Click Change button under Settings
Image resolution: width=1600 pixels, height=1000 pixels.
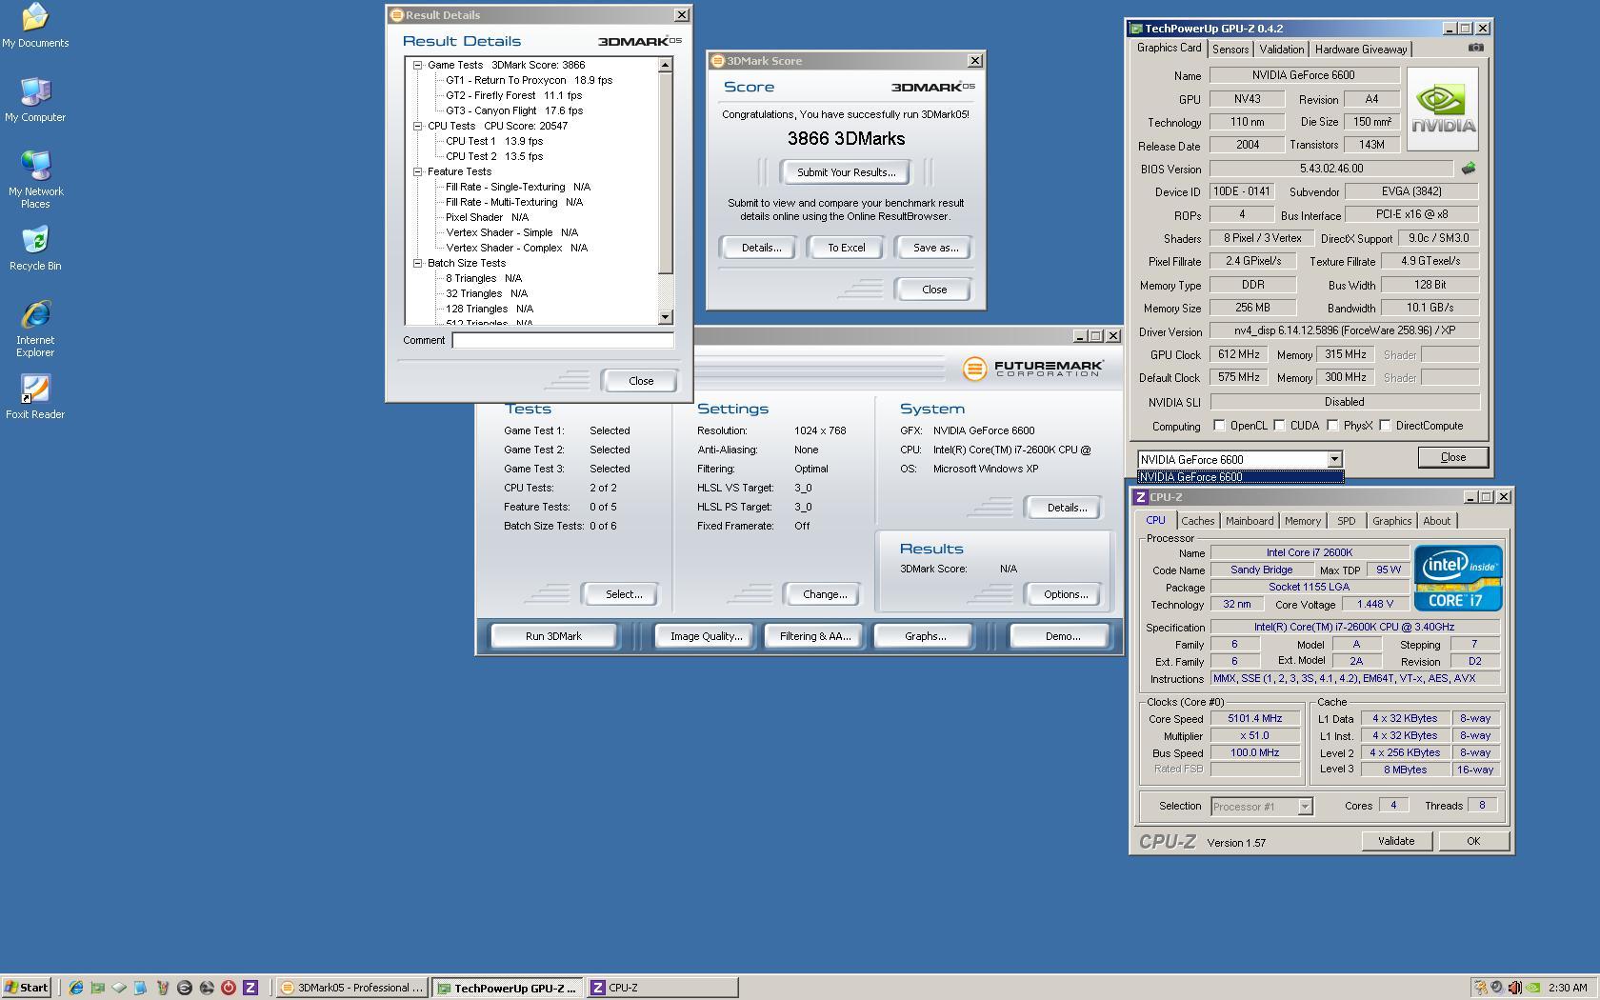point(825,594)
